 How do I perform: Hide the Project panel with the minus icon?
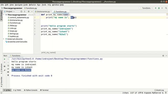[32, 11]
